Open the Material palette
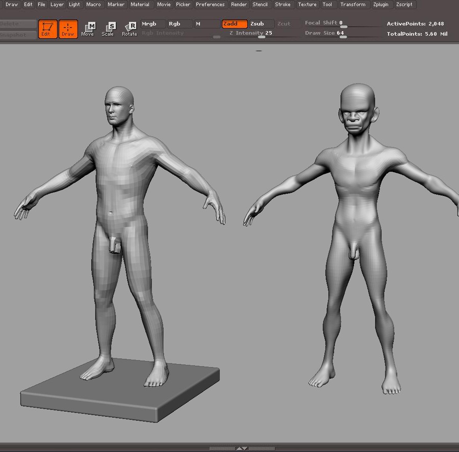Viewport: 459px width, 452px height. point(140,5)
